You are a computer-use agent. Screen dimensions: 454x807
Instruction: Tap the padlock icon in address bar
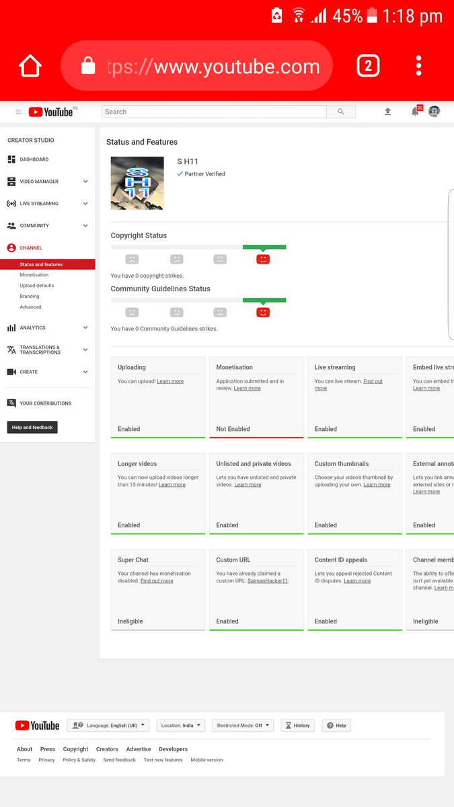88,66
